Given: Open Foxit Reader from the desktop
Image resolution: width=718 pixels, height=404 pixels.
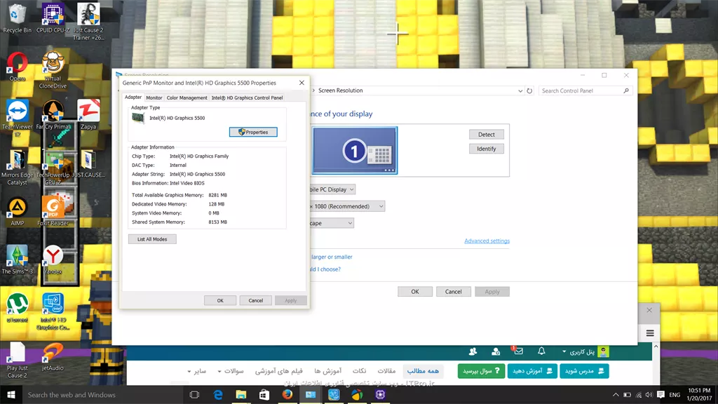Looking at the screenshot, I should tap(53, 212).
